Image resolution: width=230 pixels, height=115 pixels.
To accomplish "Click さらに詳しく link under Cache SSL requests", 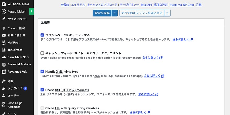I will point(147,94).
